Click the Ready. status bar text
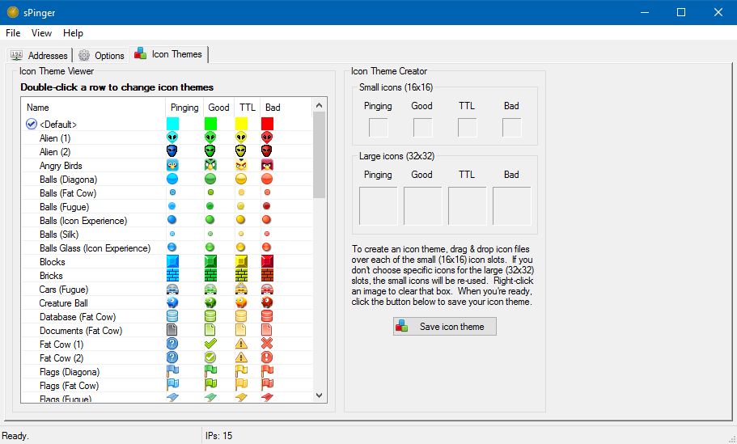Image resolution: width=737 pixels, height=444 pixels. coord(15,436)
